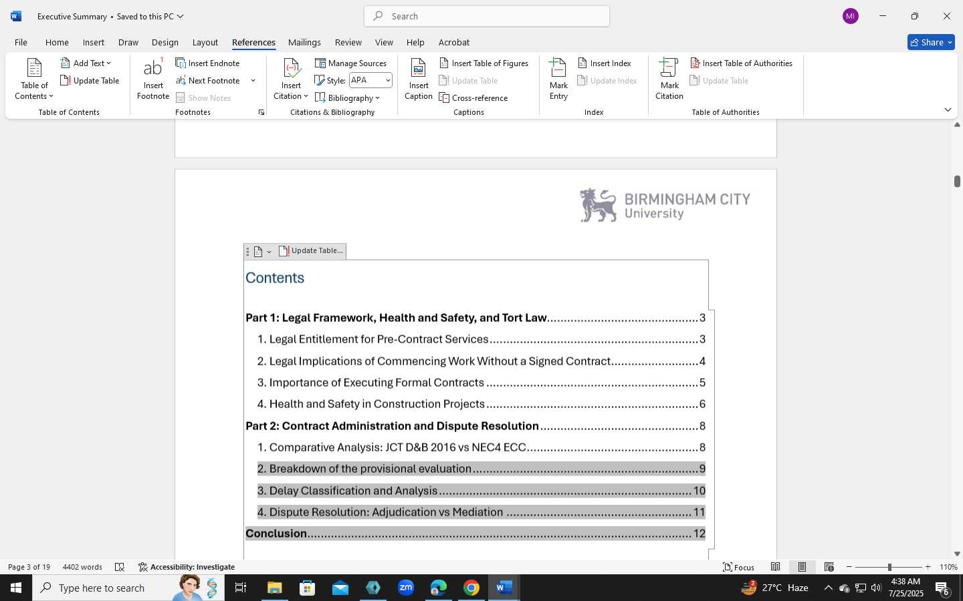Collapse the ribbon with the chevron
This screenshot has width=963, height=601.
pyautogui.click(x=948, y=110)
